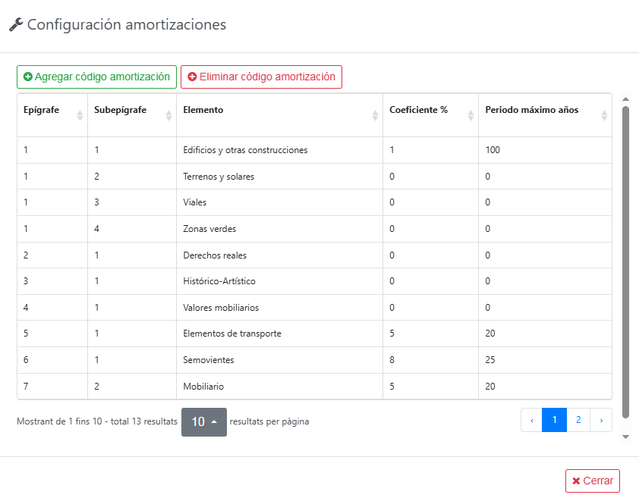Sort by Elemento column sort icon
This screenshot has height=498, width=639.
tap(375, 115)
